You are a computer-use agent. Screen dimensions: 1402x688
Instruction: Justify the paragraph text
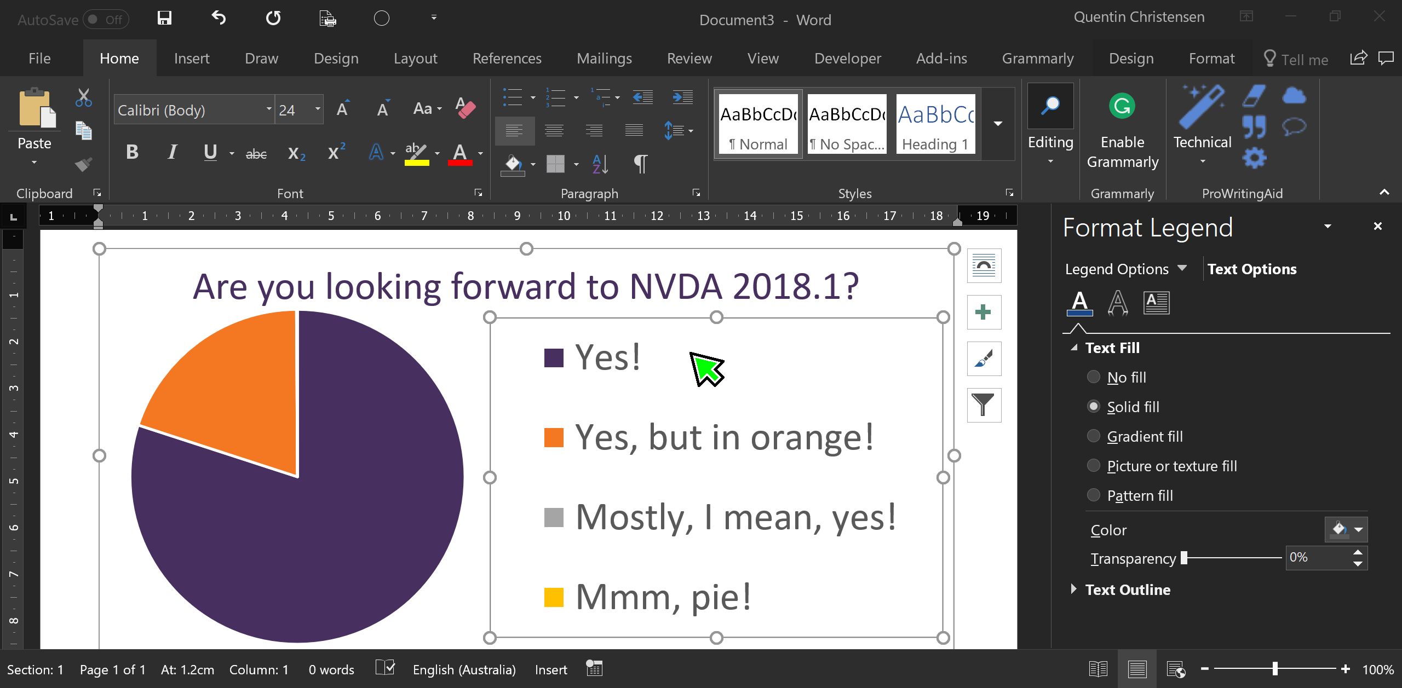634,131
